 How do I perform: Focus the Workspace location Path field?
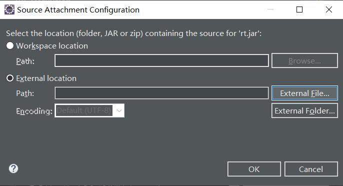[161, 60]
